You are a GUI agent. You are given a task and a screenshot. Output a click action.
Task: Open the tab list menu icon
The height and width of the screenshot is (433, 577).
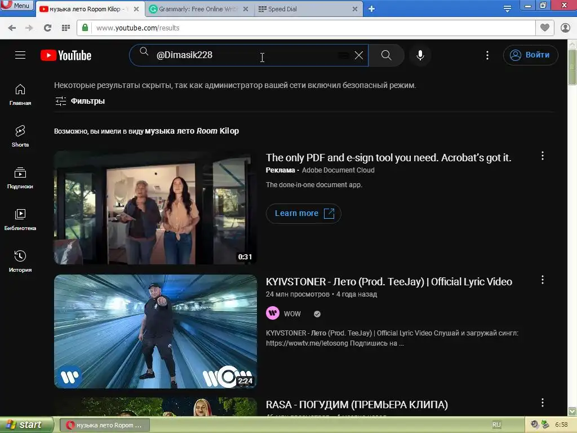tap(507, 9)
